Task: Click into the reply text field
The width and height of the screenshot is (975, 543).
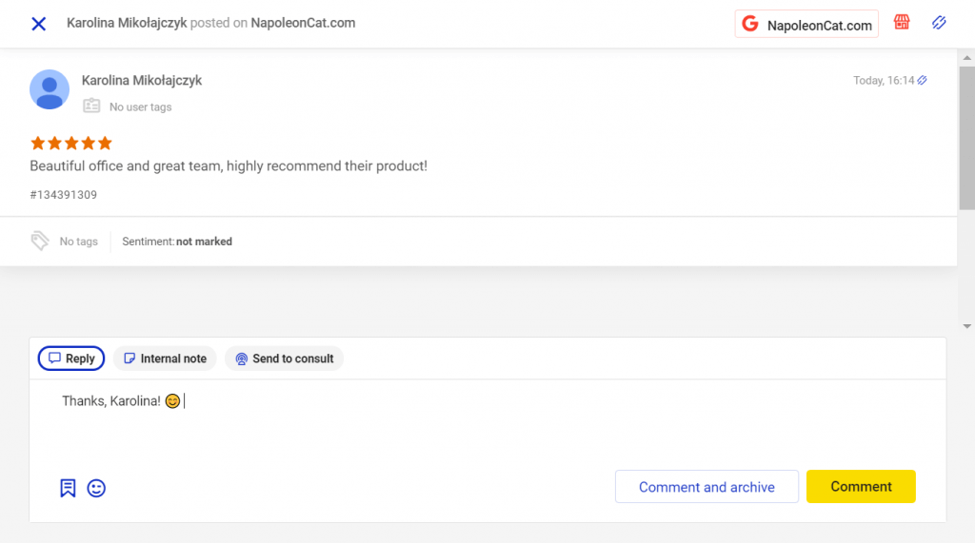Action: click(x=476, y=418)
